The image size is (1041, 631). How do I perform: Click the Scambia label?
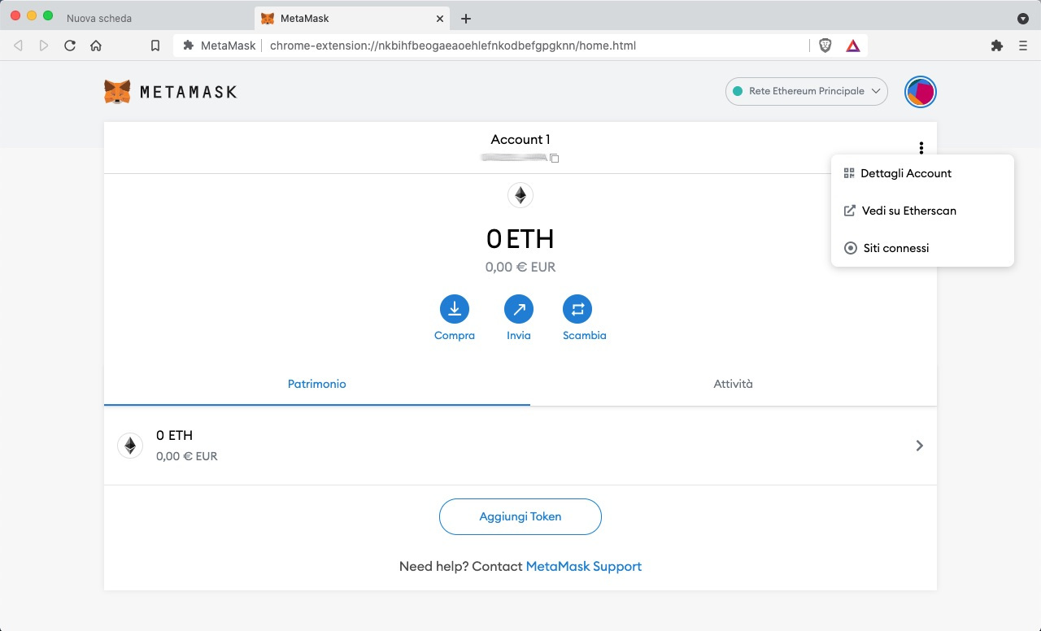(x=585, y=335)
